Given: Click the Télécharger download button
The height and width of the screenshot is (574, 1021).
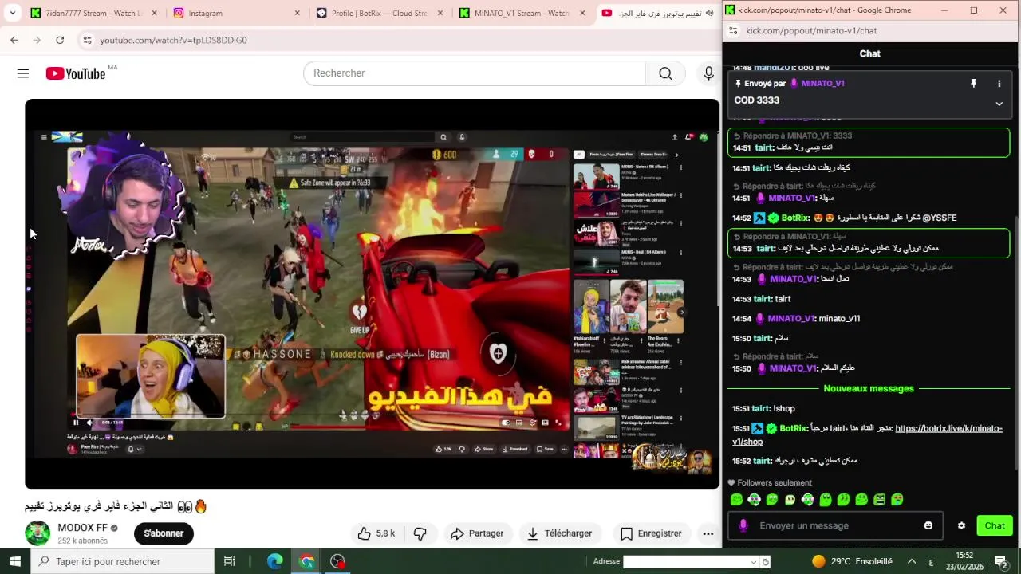Looking at the screenshot, I should pyautogui.click(x=560, y=533).
